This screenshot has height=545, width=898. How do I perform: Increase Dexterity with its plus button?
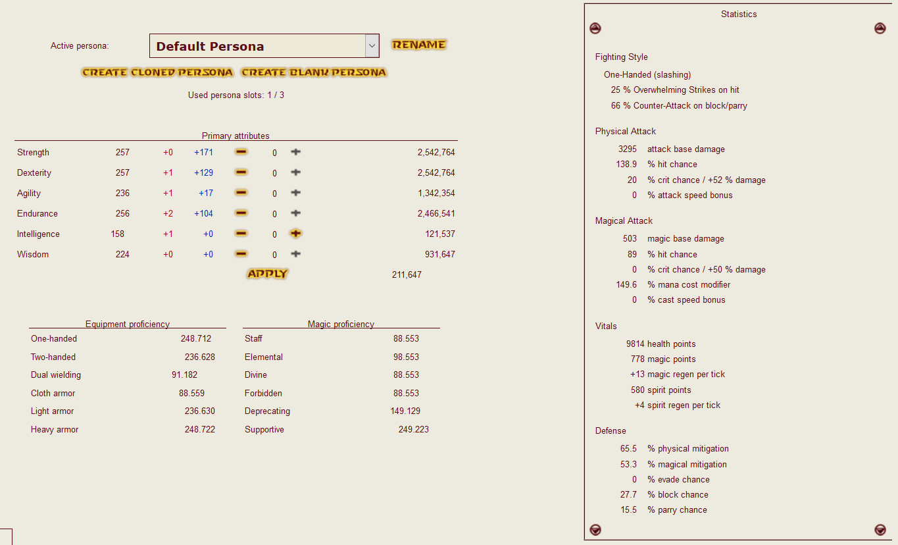[x=296, y=172]
